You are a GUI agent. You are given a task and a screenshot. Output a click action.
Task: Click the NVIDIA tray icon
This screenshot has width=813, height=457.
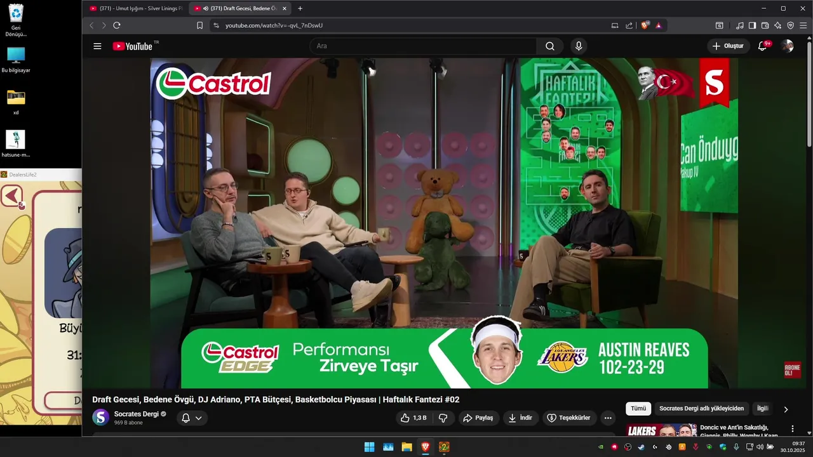(x=601, y=447)
